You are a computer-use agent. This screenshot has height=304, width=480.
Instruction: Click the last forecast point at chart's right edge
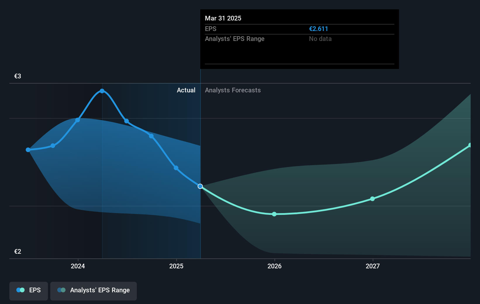click(470, 145)
